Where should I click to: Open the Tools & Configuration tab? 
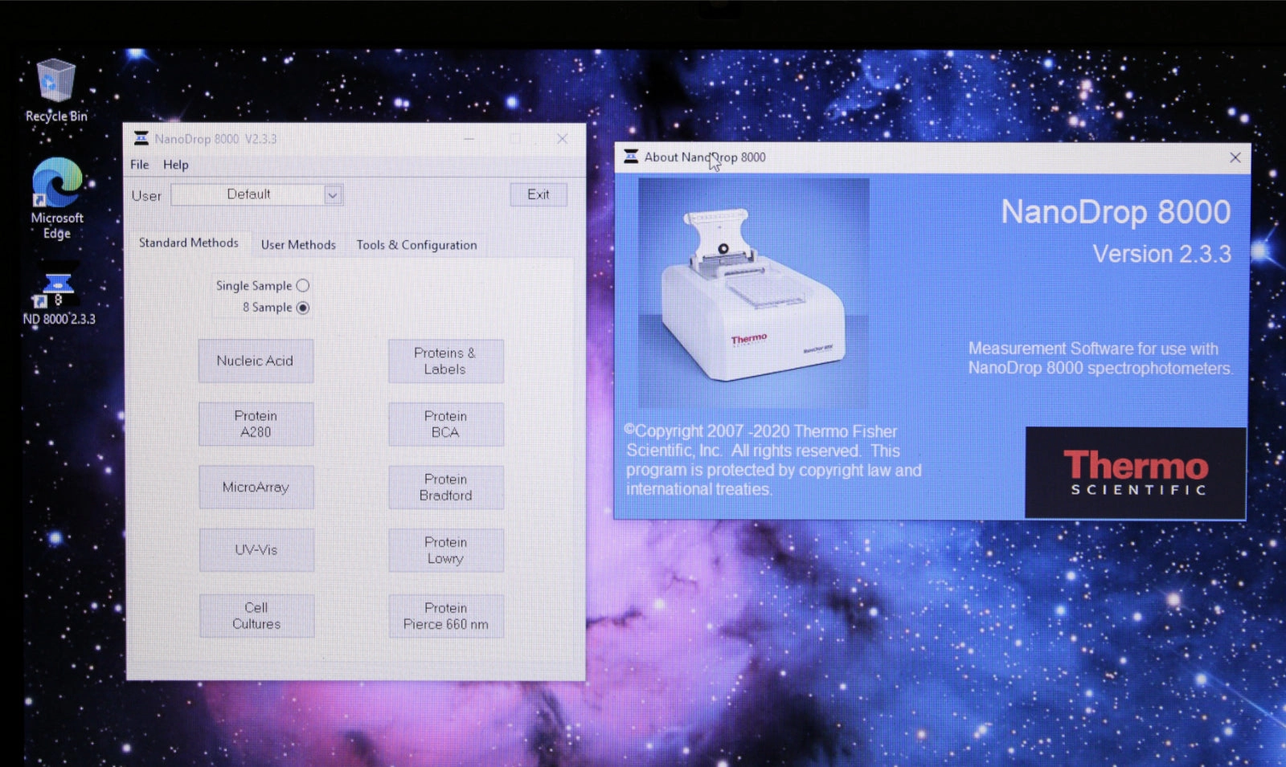tap(416, 244)
